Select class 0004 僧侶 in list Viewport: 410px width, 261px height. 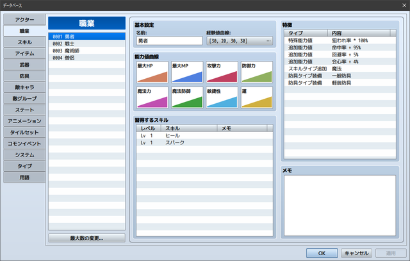(86, 58)
